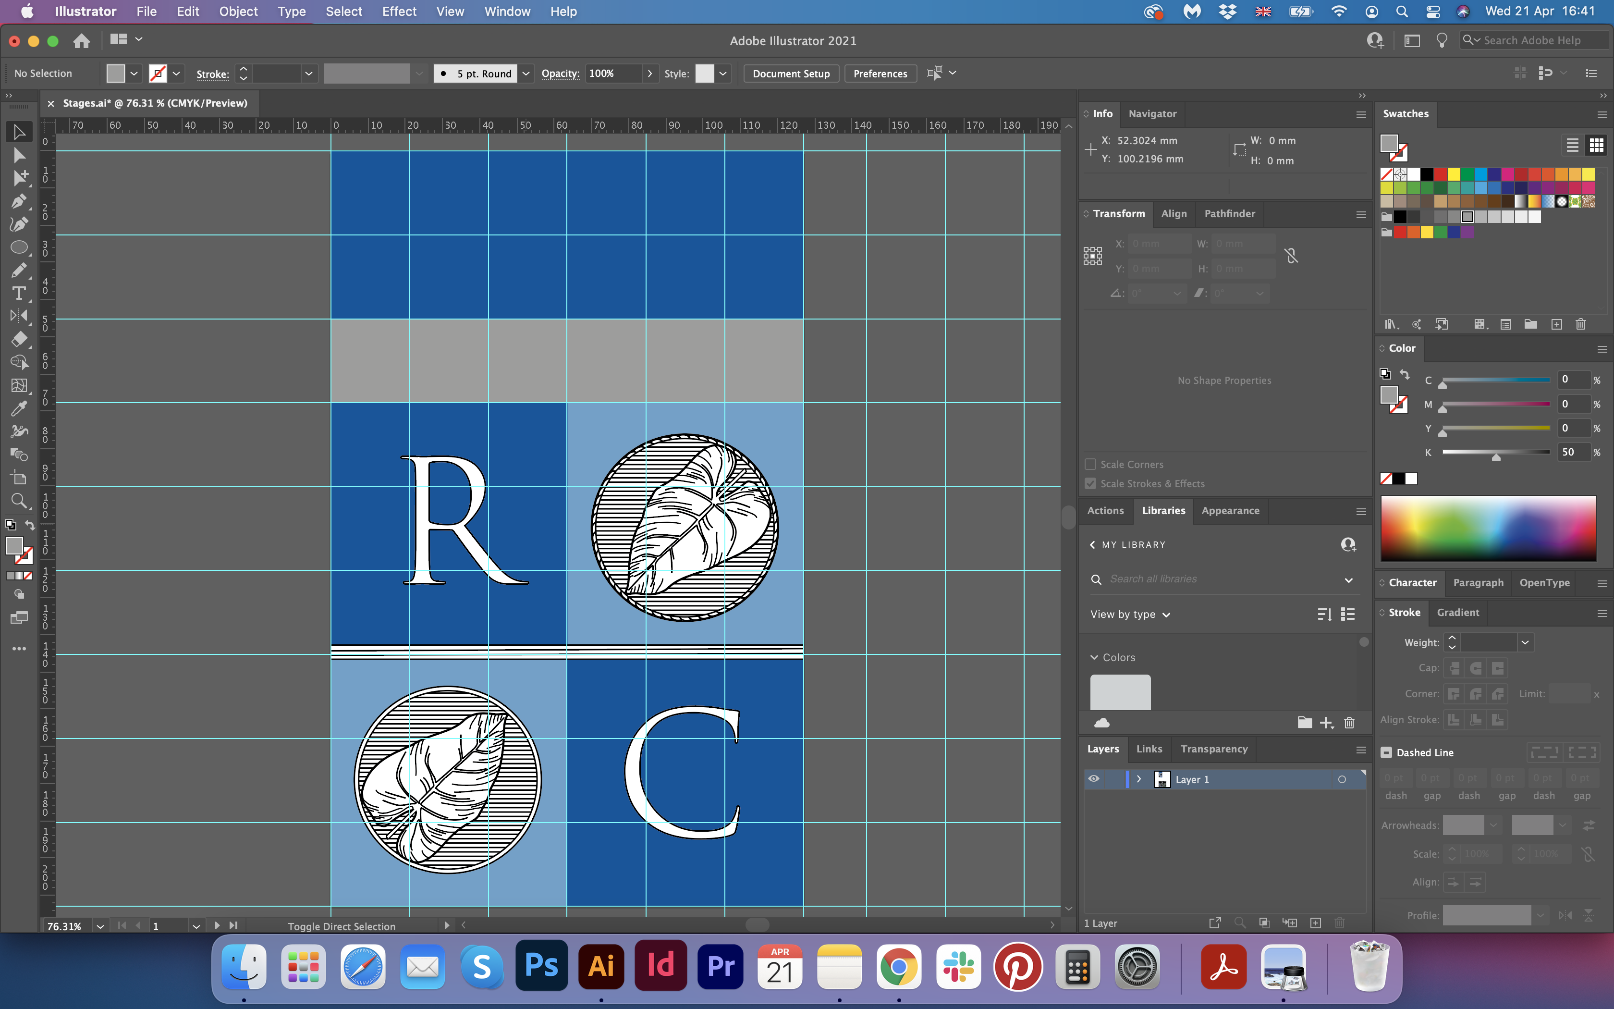Pick the Eyedropper tool
The image size is (1614, 1009).
[19, 408]
